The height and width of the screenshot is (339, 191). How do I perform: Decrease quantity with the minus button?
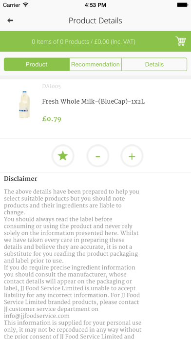[x=98, y=156]
